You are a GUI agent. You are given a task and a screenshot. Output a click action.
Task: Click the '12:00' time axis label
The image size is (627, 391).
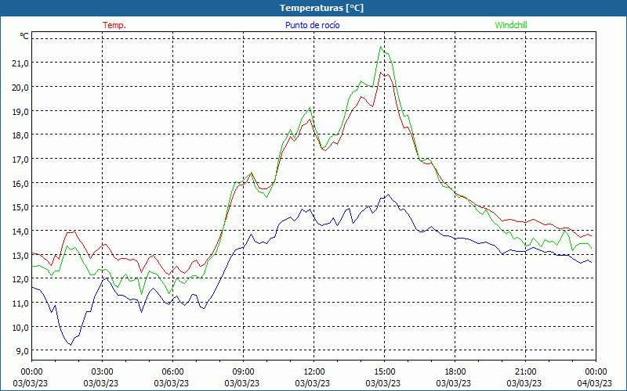tap(314, 372)
